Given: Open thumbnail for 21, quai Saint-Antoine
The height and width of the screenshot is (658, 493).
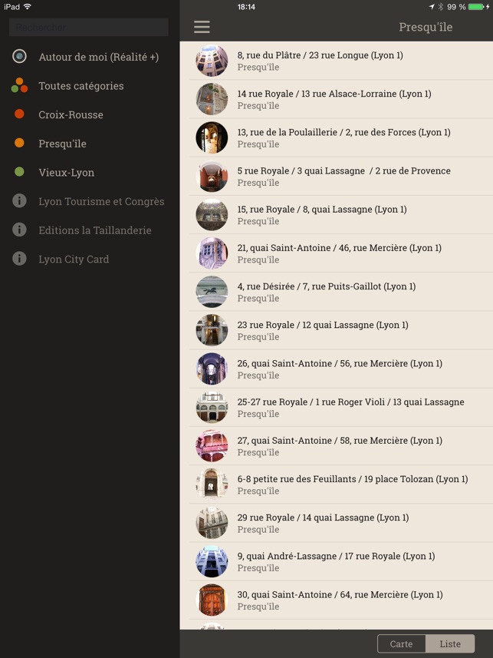Looking at the screenshot, I should pos(212,253).
